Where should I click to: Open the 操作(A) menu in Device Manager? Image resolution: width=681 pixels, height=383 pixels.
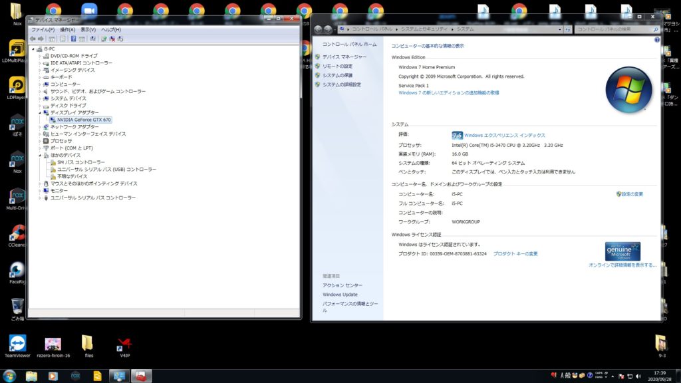[67, 30]
